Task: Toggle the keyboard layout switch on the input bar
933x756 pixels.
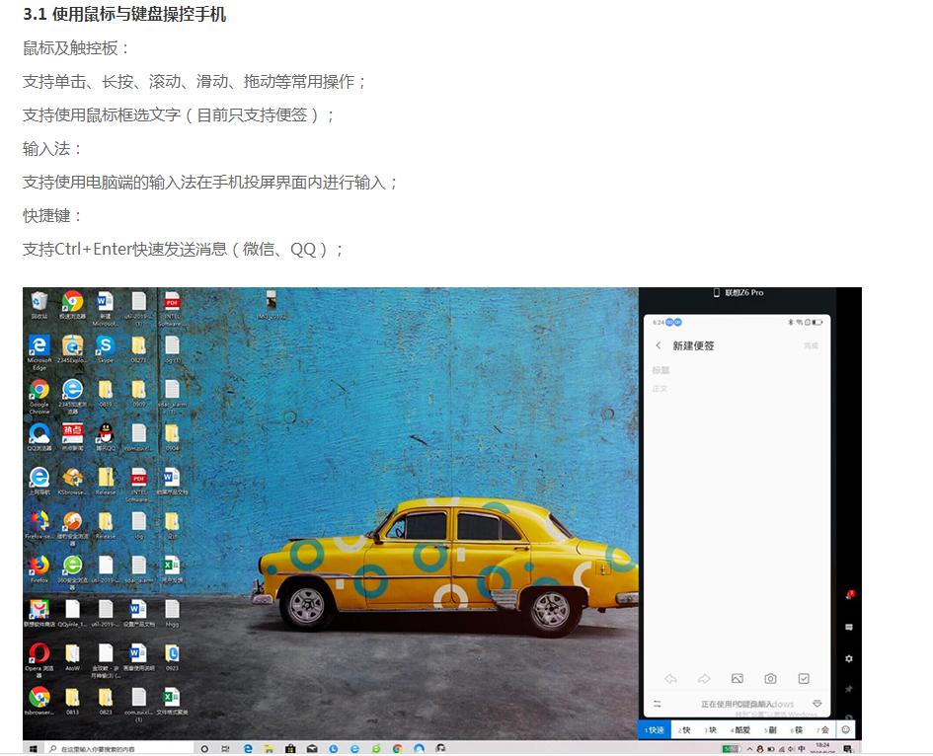Action: pos(658,703)
